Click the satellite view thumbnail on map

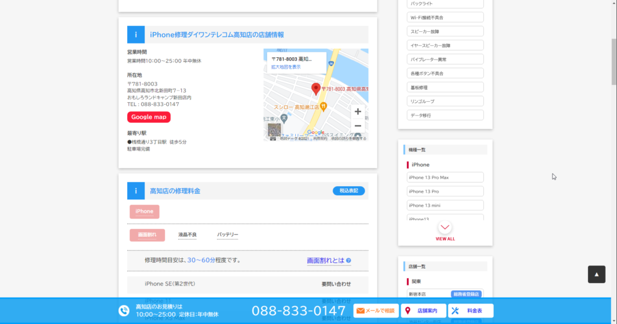(x=274, y=129)
